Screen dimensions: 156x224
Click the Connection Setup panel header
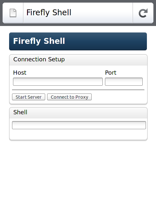78,60
